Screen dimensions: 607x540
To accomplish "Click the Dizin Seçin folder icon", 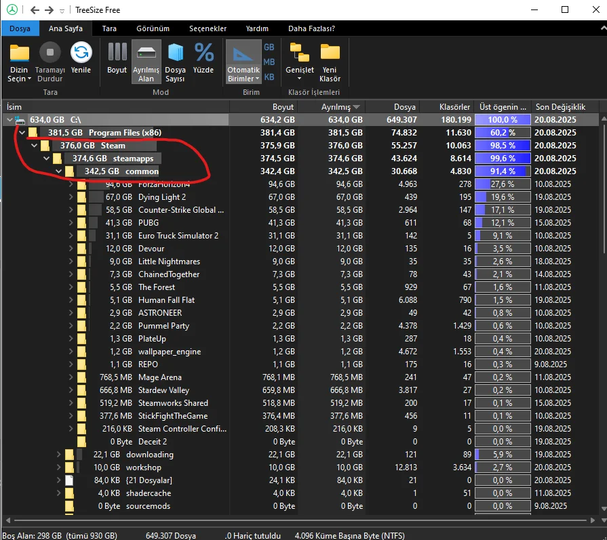I will (x=20, y=54).
